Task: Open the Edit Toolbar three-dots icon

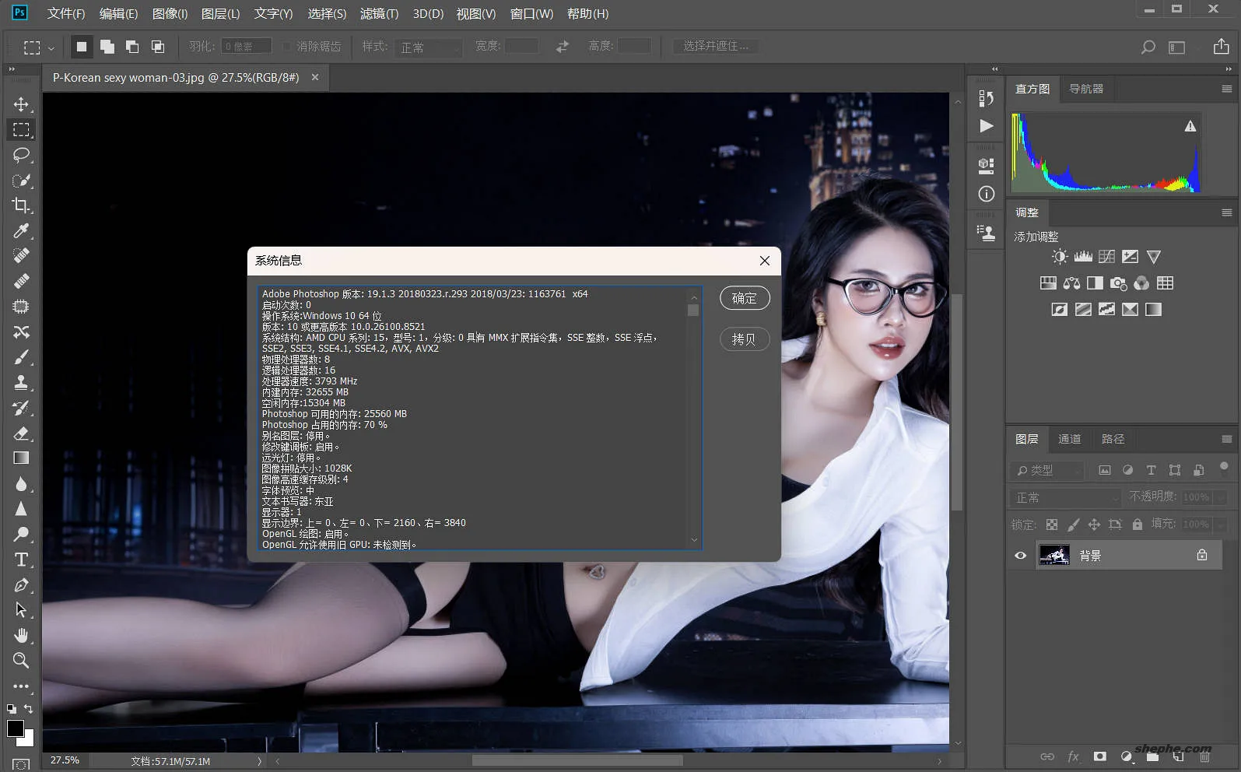Action: coord(21,686)
